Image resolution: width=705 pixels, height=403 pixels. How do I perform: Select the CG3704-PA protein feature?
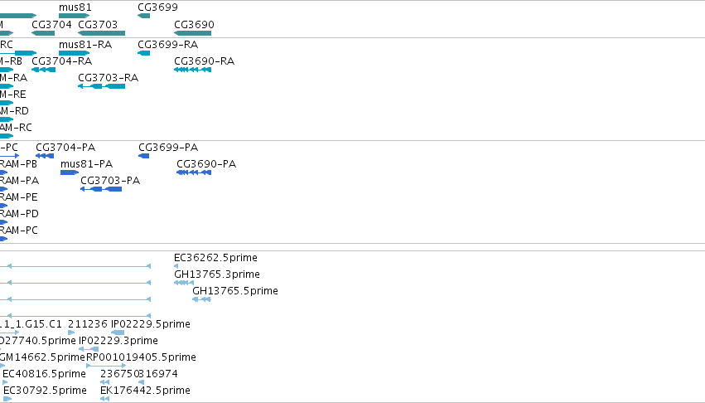(45, 156)
